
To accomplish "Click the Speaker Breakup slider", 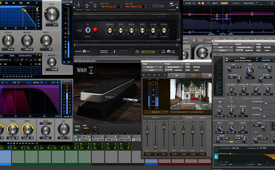I will click(114, 52).
